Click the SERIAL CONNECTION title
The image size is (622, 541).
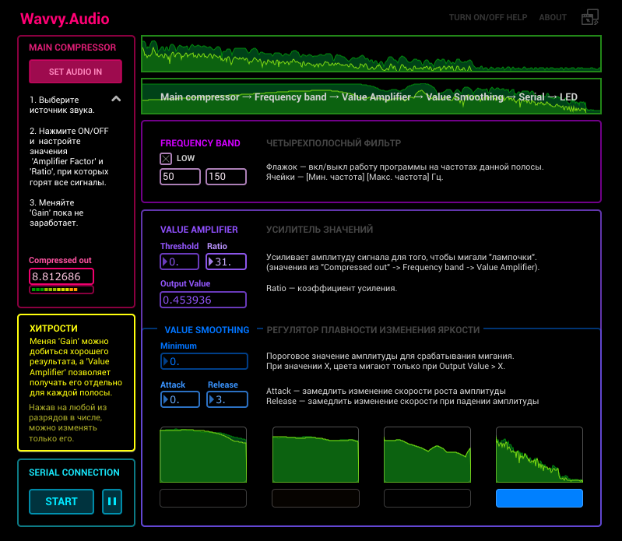[74, 472]
